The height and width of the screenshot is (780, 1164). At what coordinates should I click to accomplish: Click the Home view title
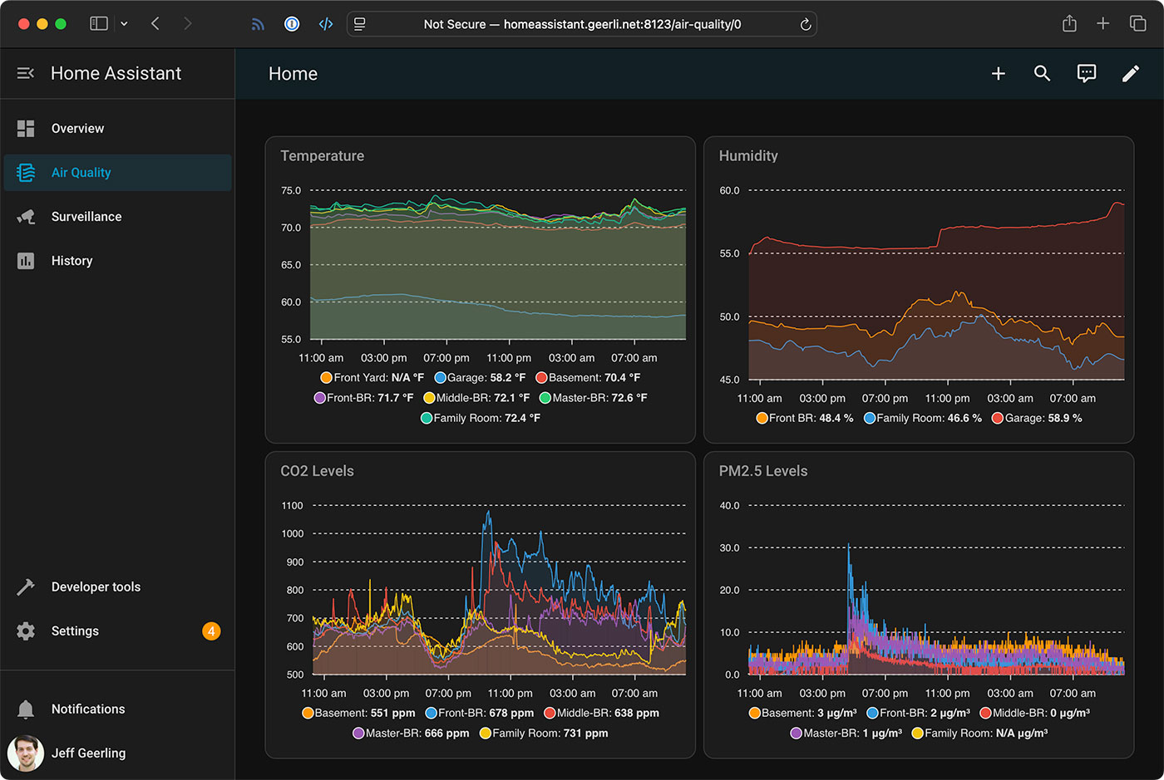(x=293, y=74)
